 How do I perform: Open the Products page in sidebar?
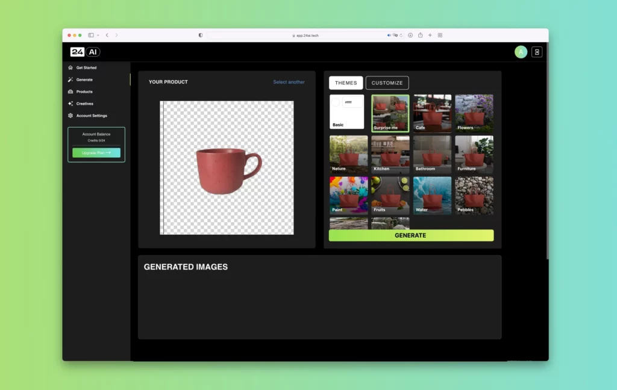coord(84,91)
